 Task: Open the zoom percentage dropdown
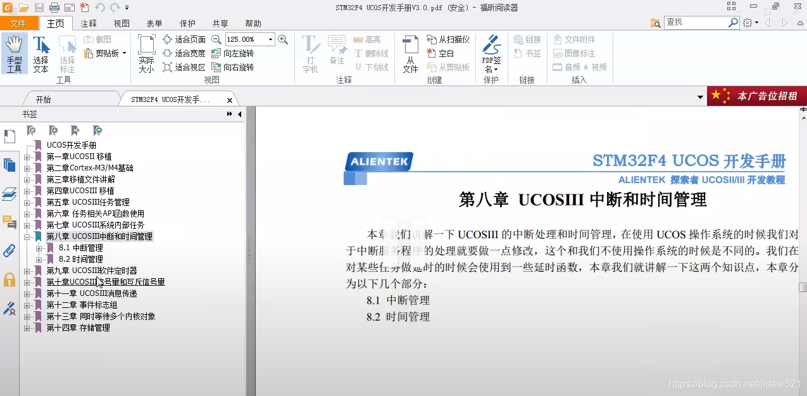[x=271, y=39]
